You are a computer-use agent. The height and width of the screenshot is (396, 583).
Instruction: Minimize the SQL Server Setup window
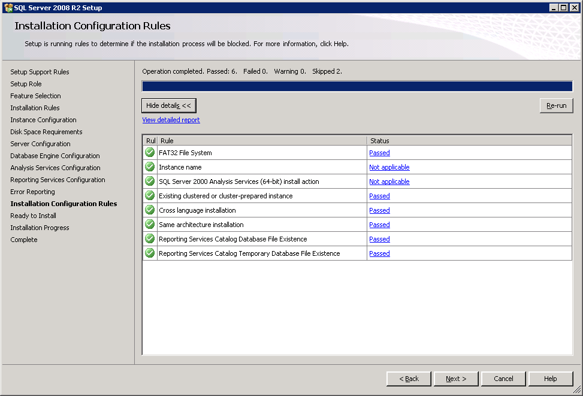click(554, 7)
